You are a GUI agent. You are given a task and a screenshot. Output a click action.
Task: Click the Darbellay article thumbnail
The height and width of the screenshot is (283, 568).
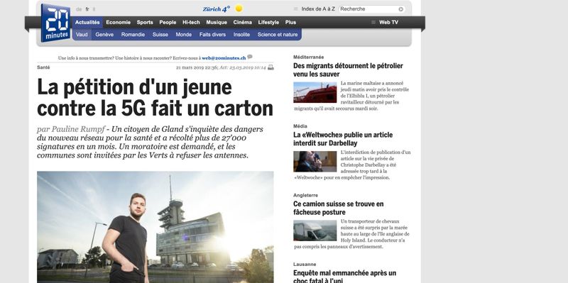tap(315, 162)
